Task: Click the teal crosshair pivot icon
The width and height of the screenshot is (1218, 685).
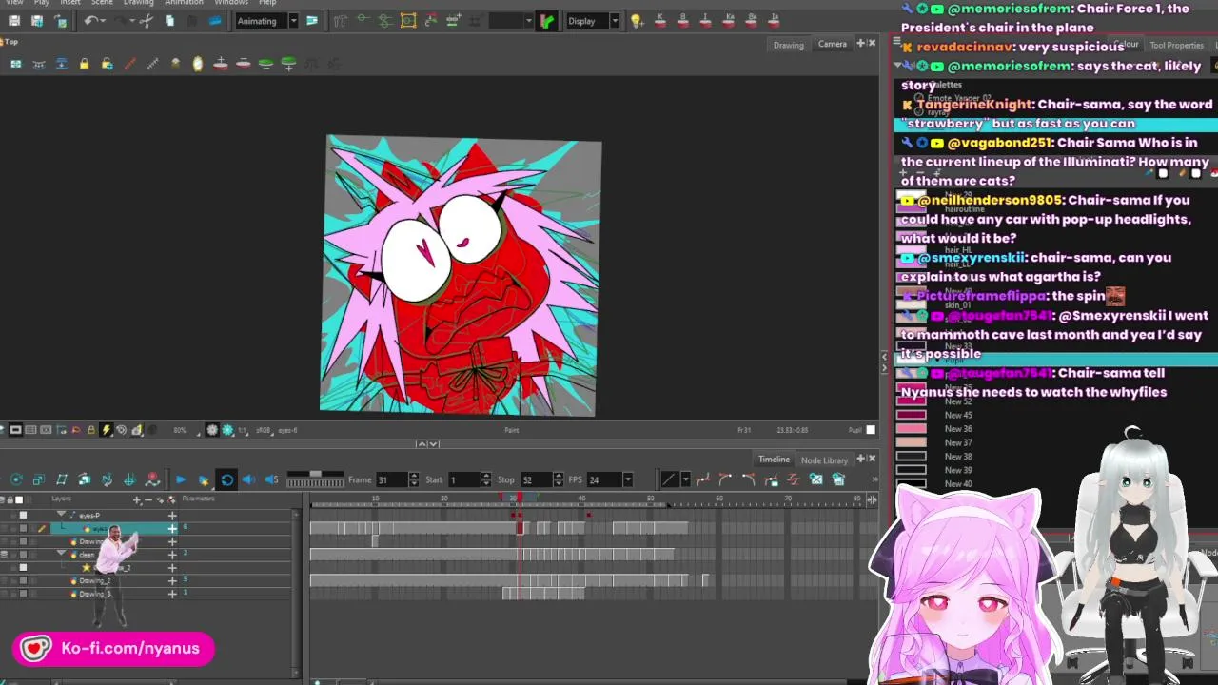Action: pyautogui.click(x=129, y=479)
